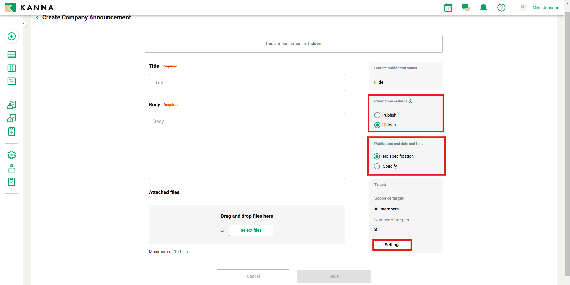Select the Hidden radio option
This screenshot has width=570, height=285.
coord(377,125)
